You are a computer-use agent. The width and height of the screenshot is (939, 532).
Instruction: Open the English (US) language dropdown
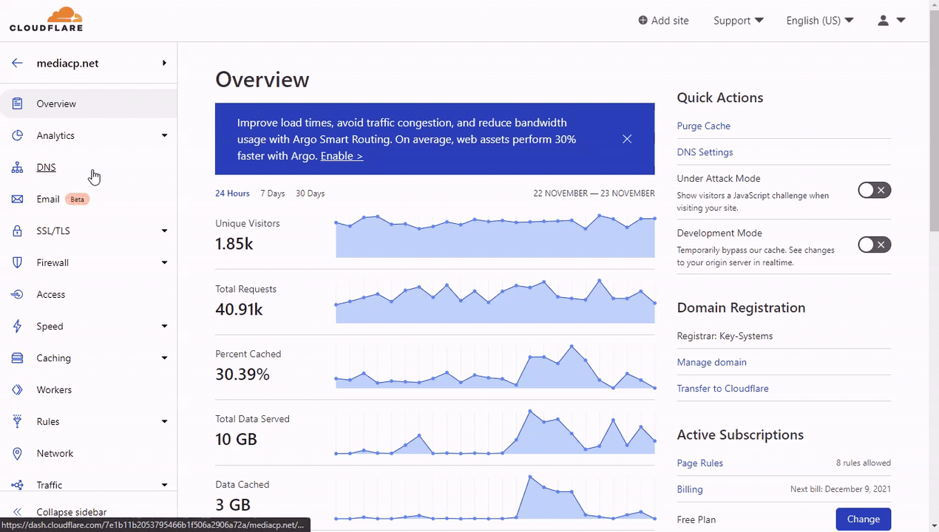820,21
